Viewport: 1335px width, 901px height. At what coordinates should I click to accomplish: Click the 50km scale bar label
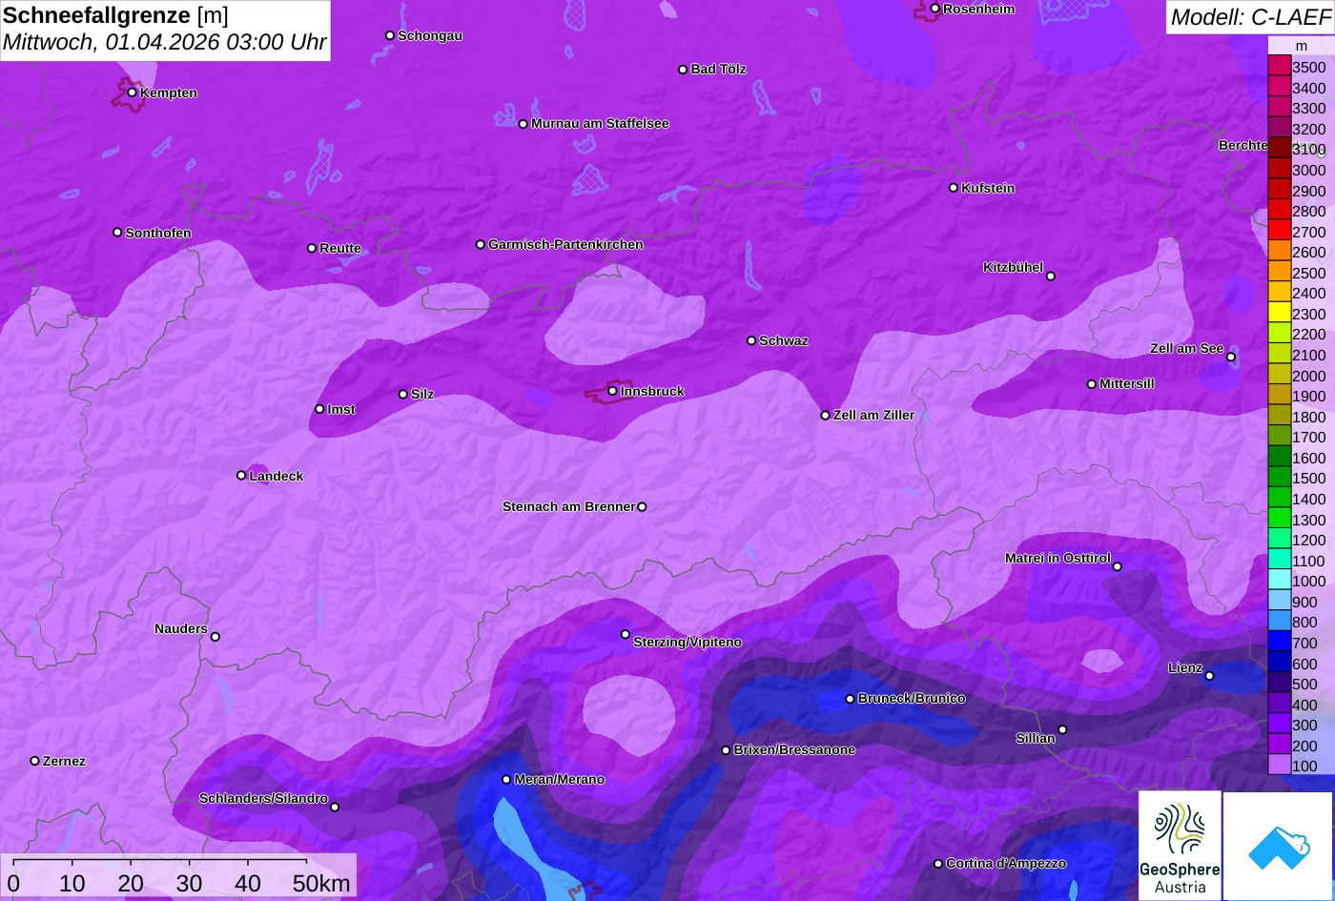click(321, 884)
